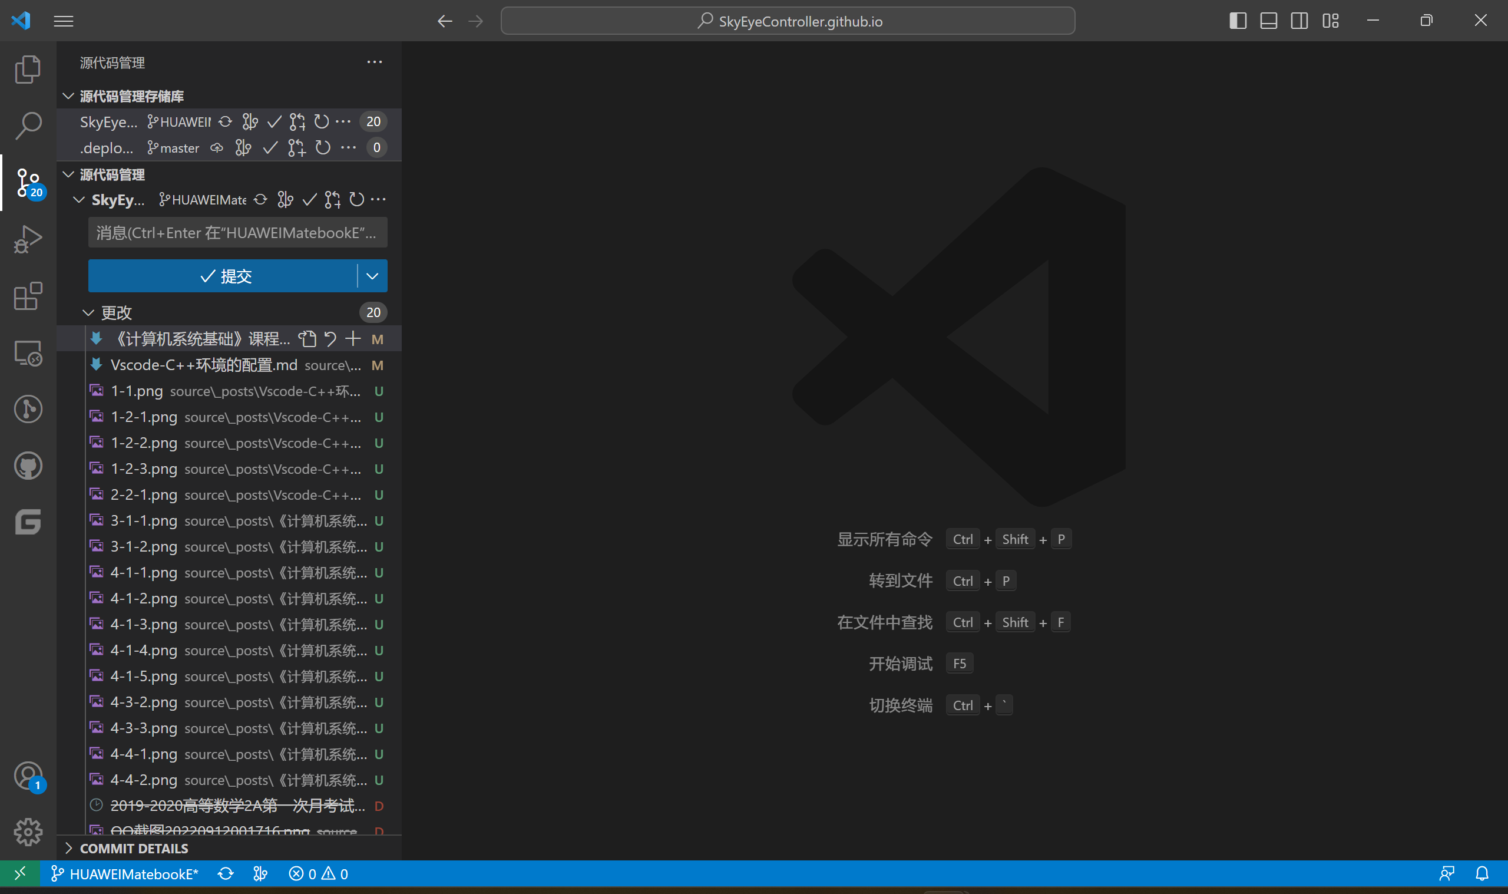Open the Accounts menu in activity bar
The height and width of the screenshot is (894, 1508).
click(x=29, y=777)
